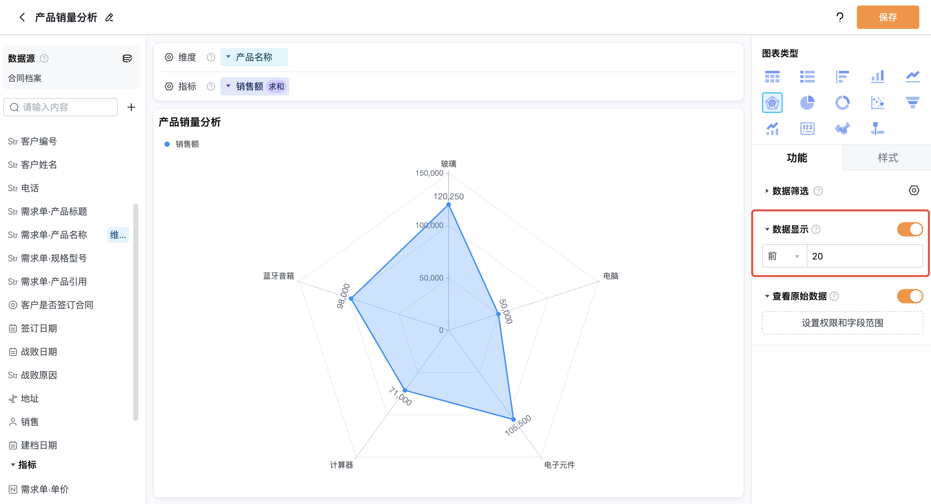Click 设置权限和字段范围 button
The height and width of the screenshot is (504, 931).
coord(842,323)
